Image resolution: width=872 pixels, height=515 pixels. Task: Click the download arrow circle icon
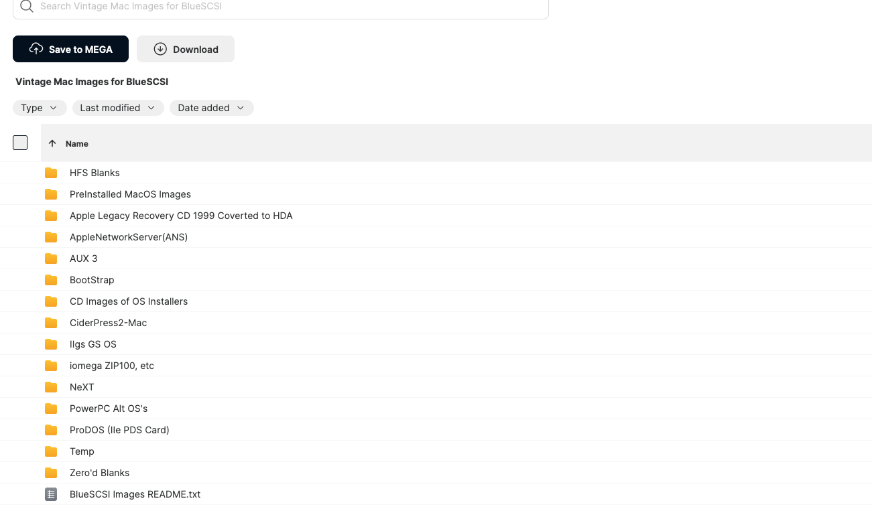click(x=160, y=49)
